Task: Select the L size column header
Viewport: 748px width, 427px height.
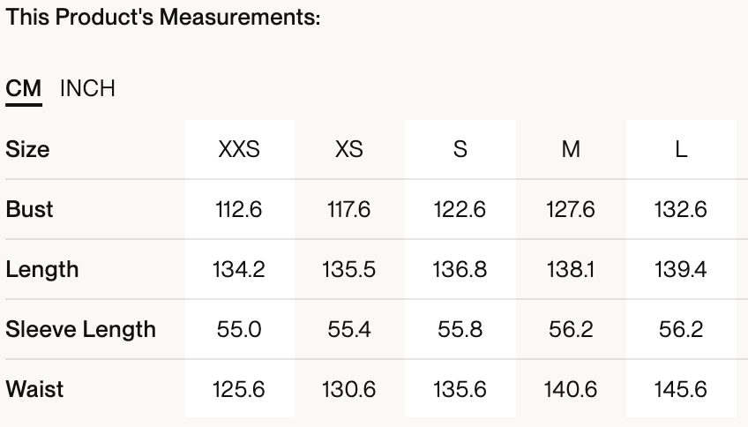Action: tap(681, 149)
